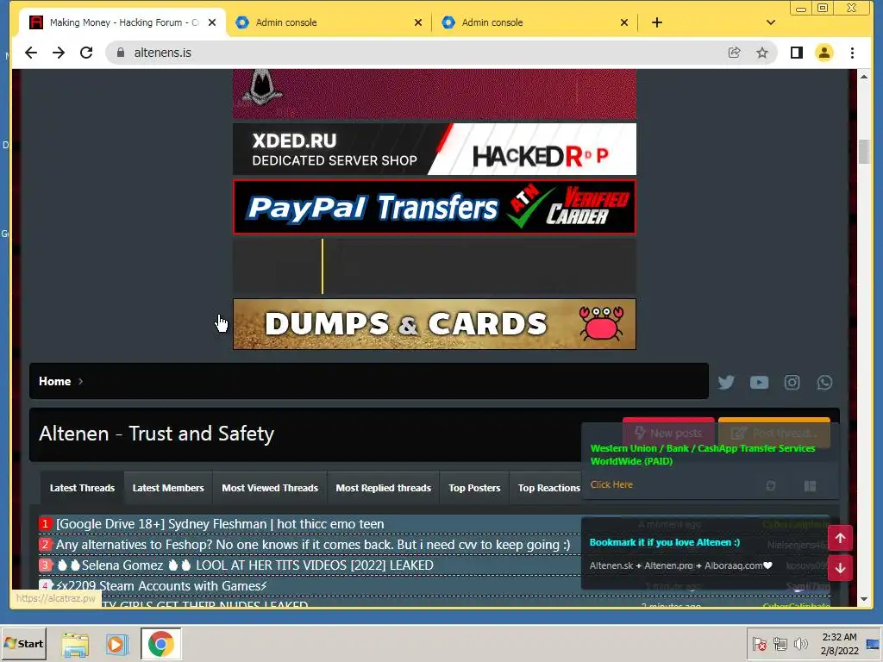Open Windows Explorer from the taskbar

[75, 644]
